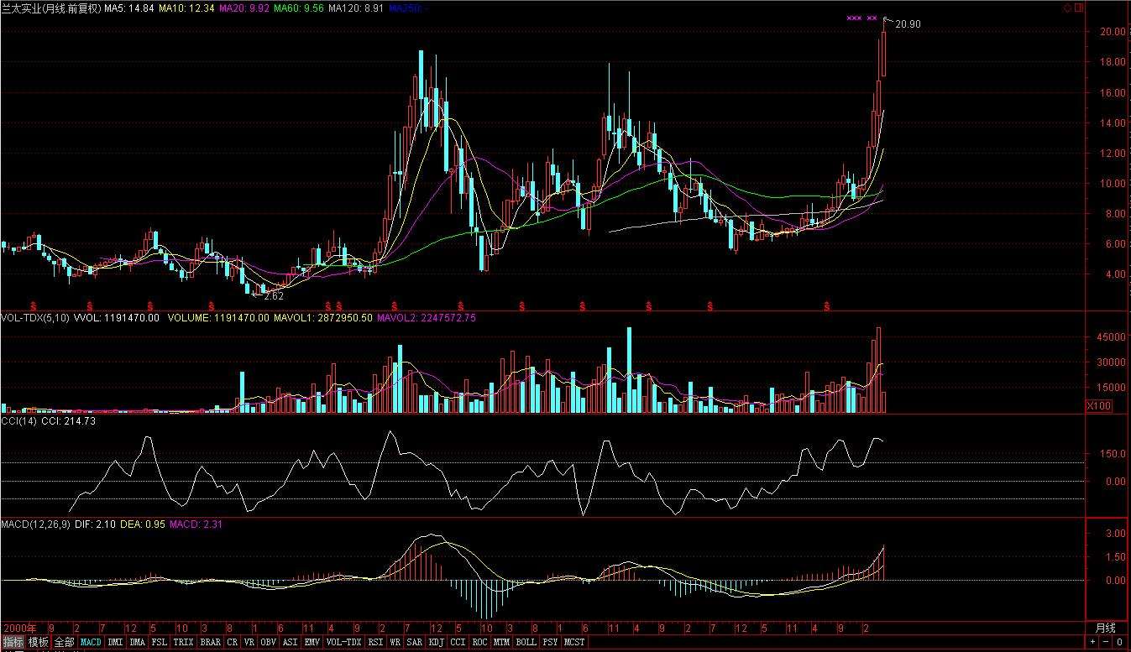Select the KDJ indicator tab
Image resolution: width=1131 pixels, height=652 pixels.
[437, 642]
